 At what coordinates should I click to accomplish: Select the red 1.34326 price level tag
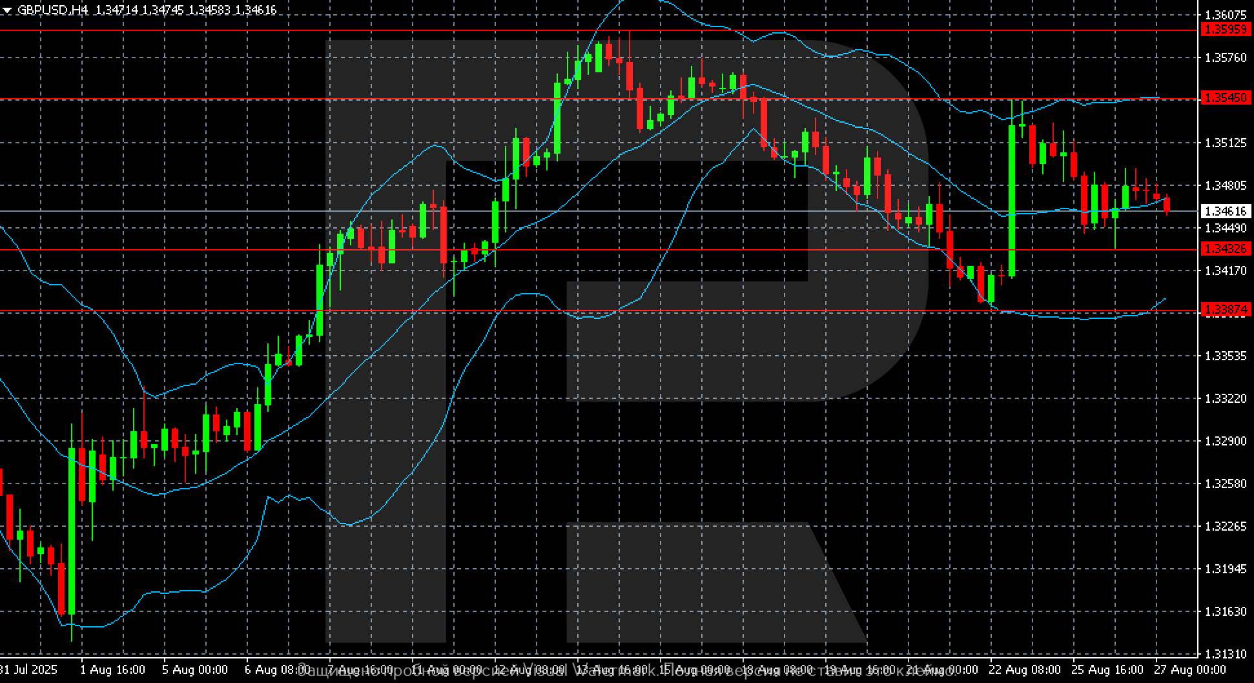(x=1226, y=249)
